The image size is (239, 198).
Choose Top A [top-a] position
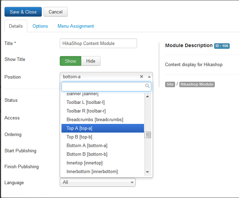pos(103,128)
